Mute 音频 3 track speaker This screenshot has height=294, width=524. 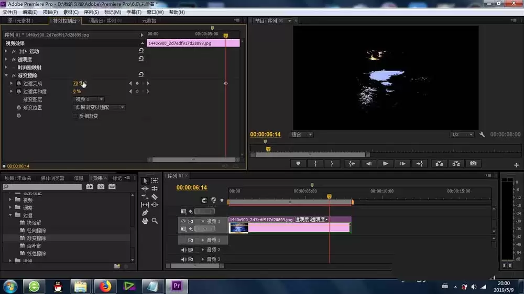tap(183, 259)
